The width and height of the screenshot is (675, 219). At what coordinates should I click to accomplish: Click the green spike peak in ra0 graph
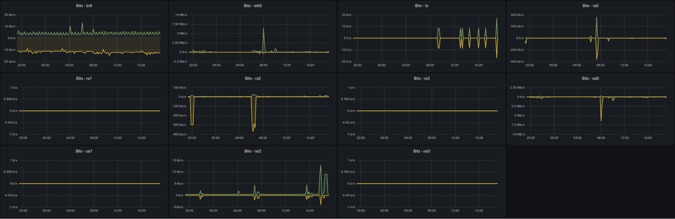(x=597, y=18)
